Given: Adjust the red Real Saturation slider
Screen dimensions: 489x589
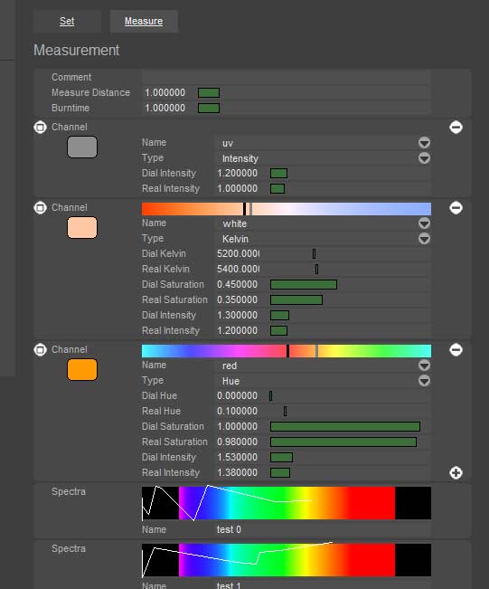Looking at the screenshot, I should coord(343,442).
